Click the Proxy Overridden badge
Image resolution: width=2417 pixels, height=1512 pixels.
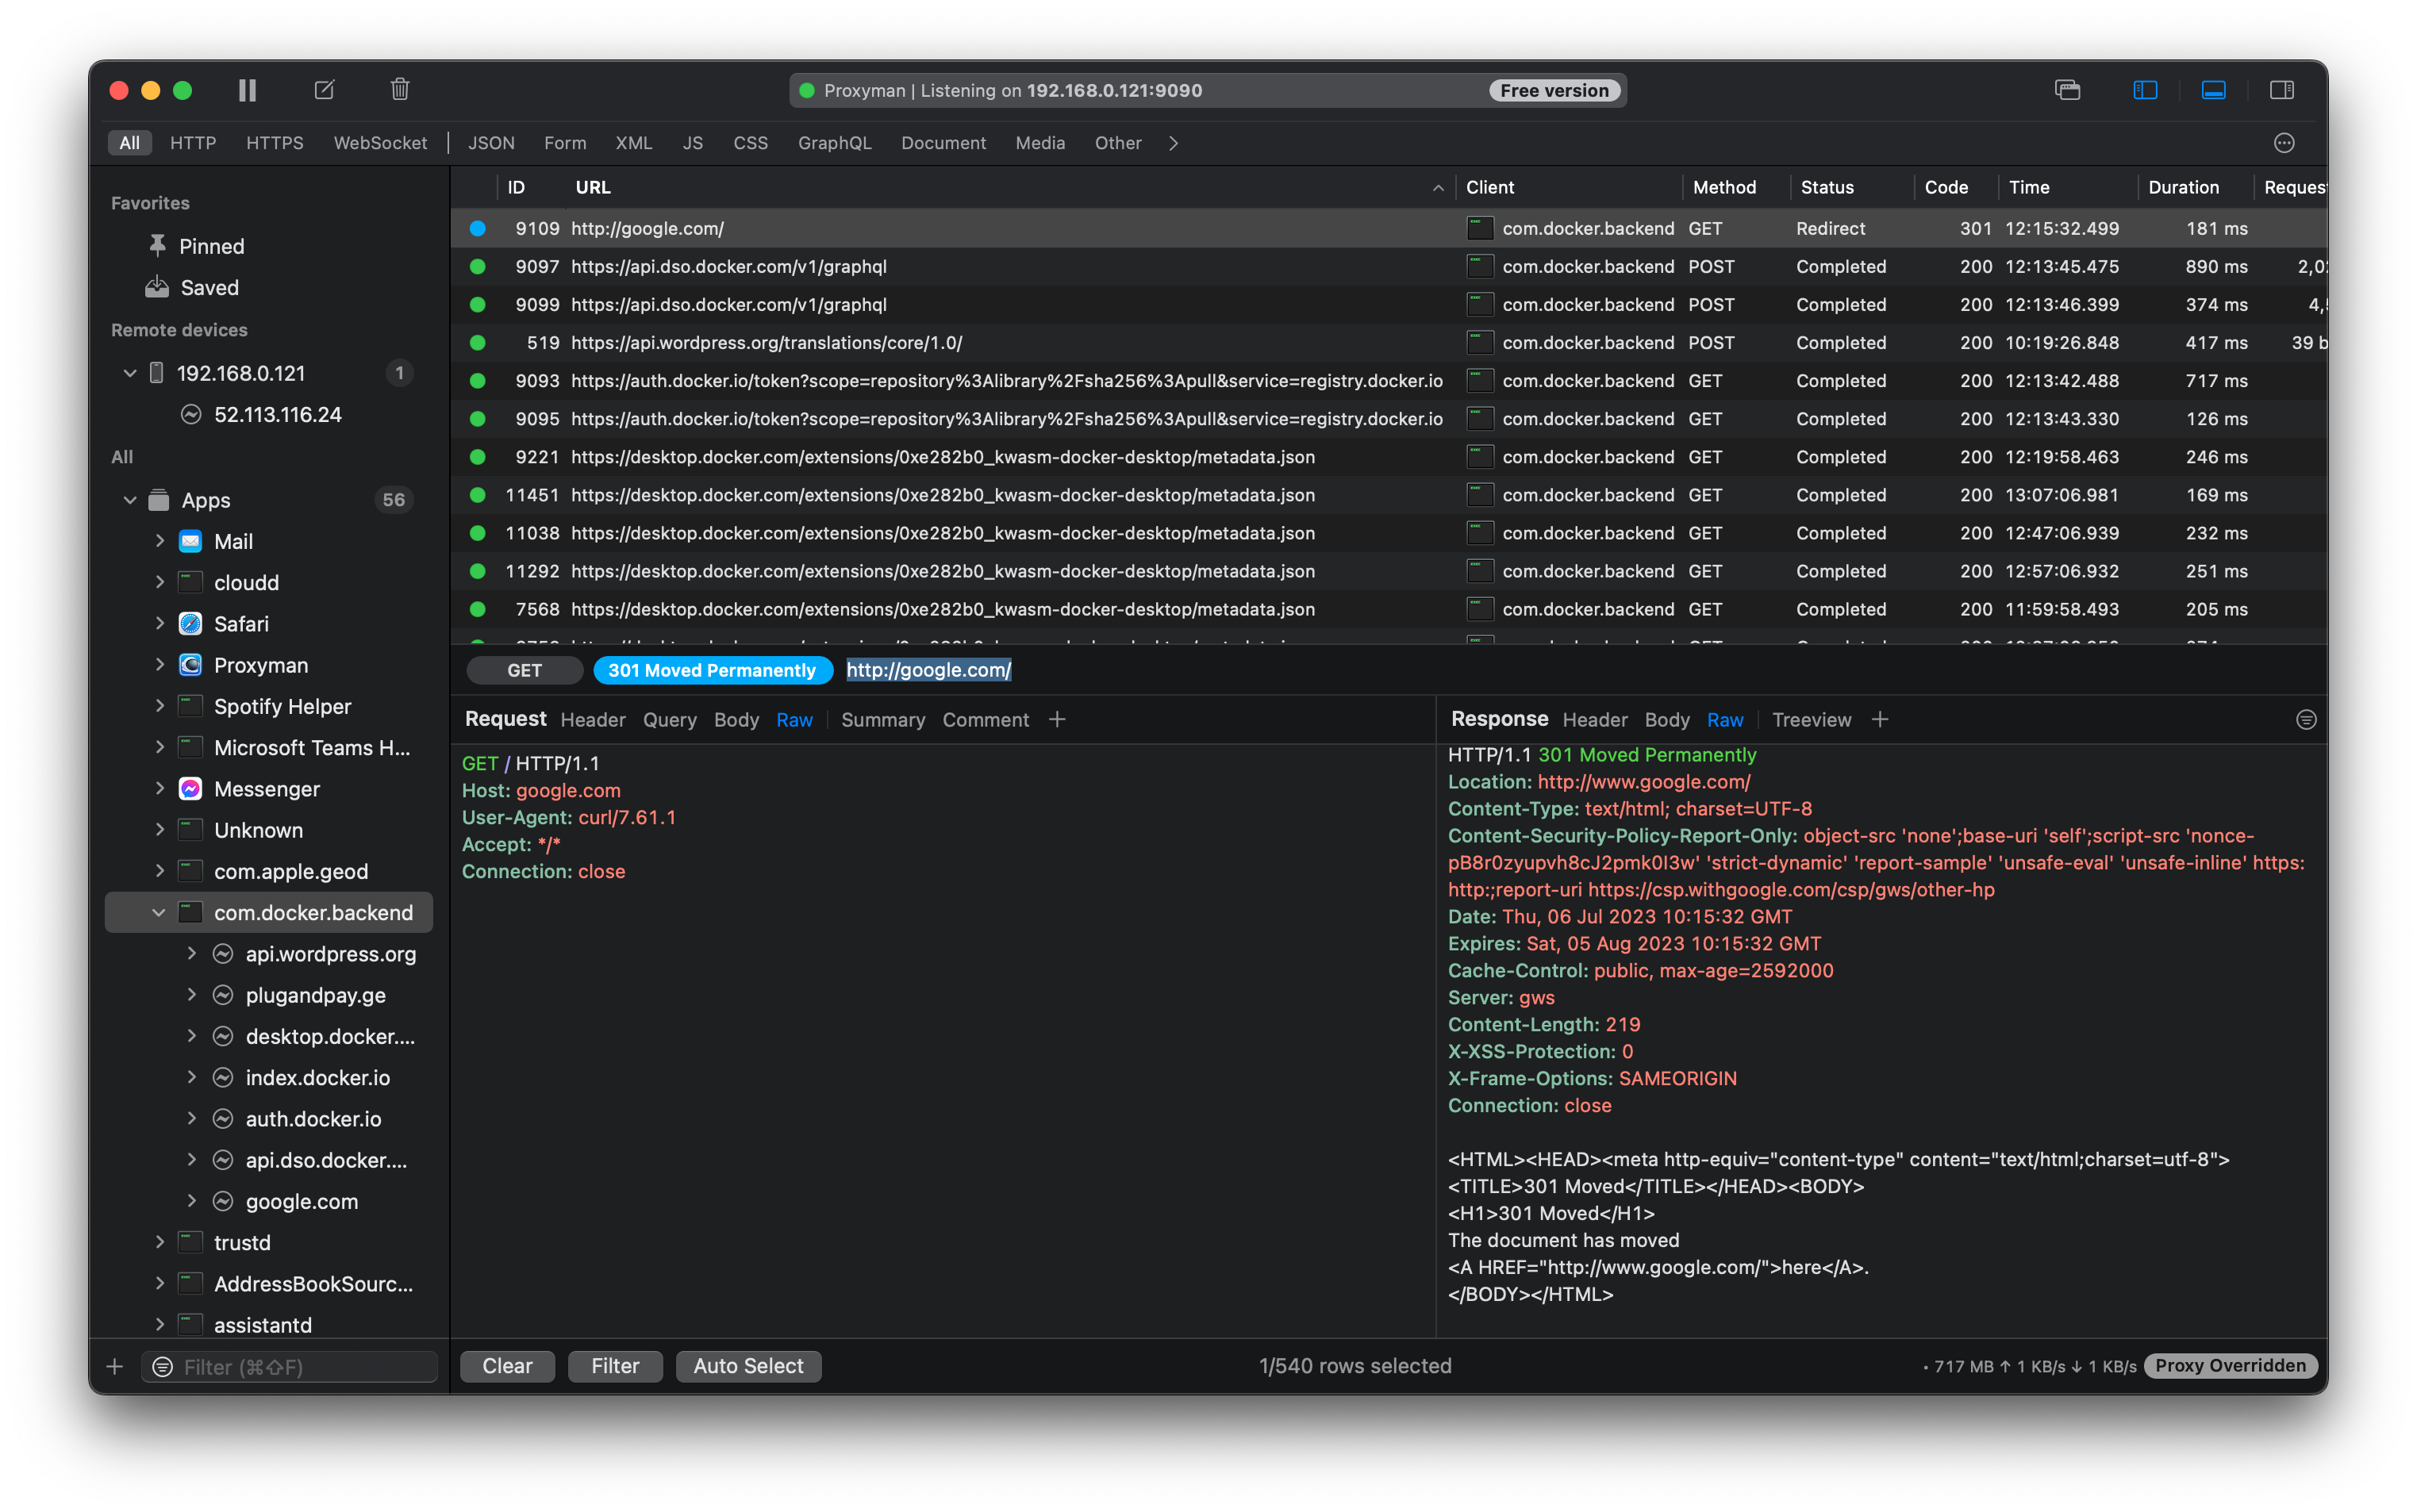(x=2231, y=1366)
